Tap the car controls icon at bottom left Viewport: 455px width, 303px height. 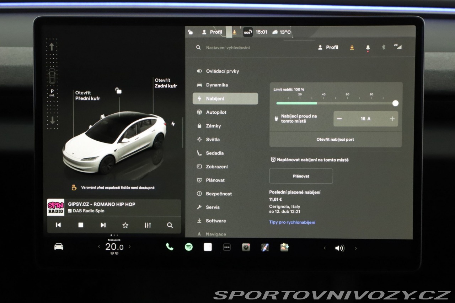59,247
